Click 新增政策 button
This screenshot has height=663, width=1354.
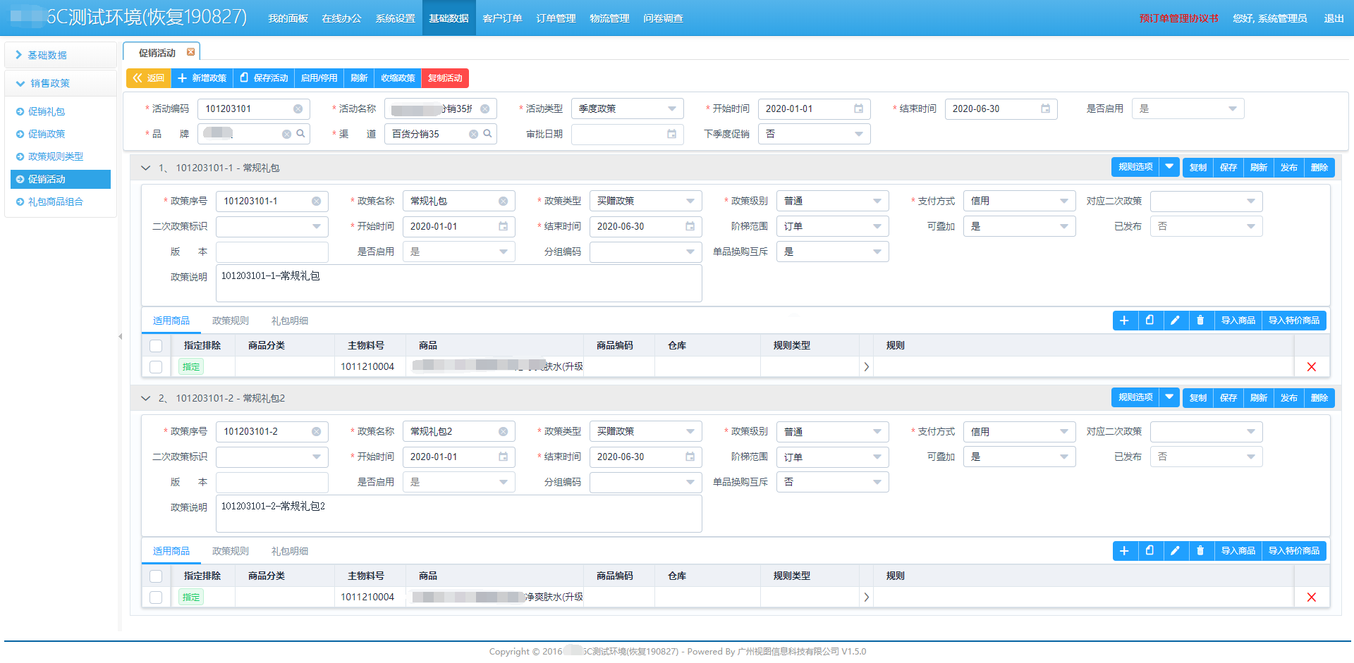pyautogui.click(x=202, y=78)
